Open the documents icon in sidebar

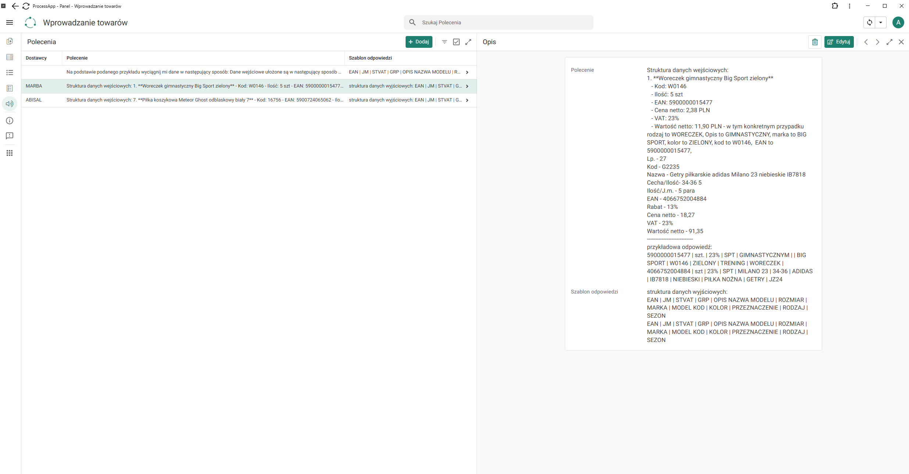pos(10,42)
